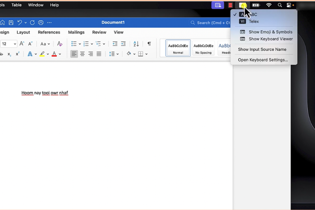The image size is (315, 210).
Task: Open the Help menu
Action: click(x=54, y=5)
